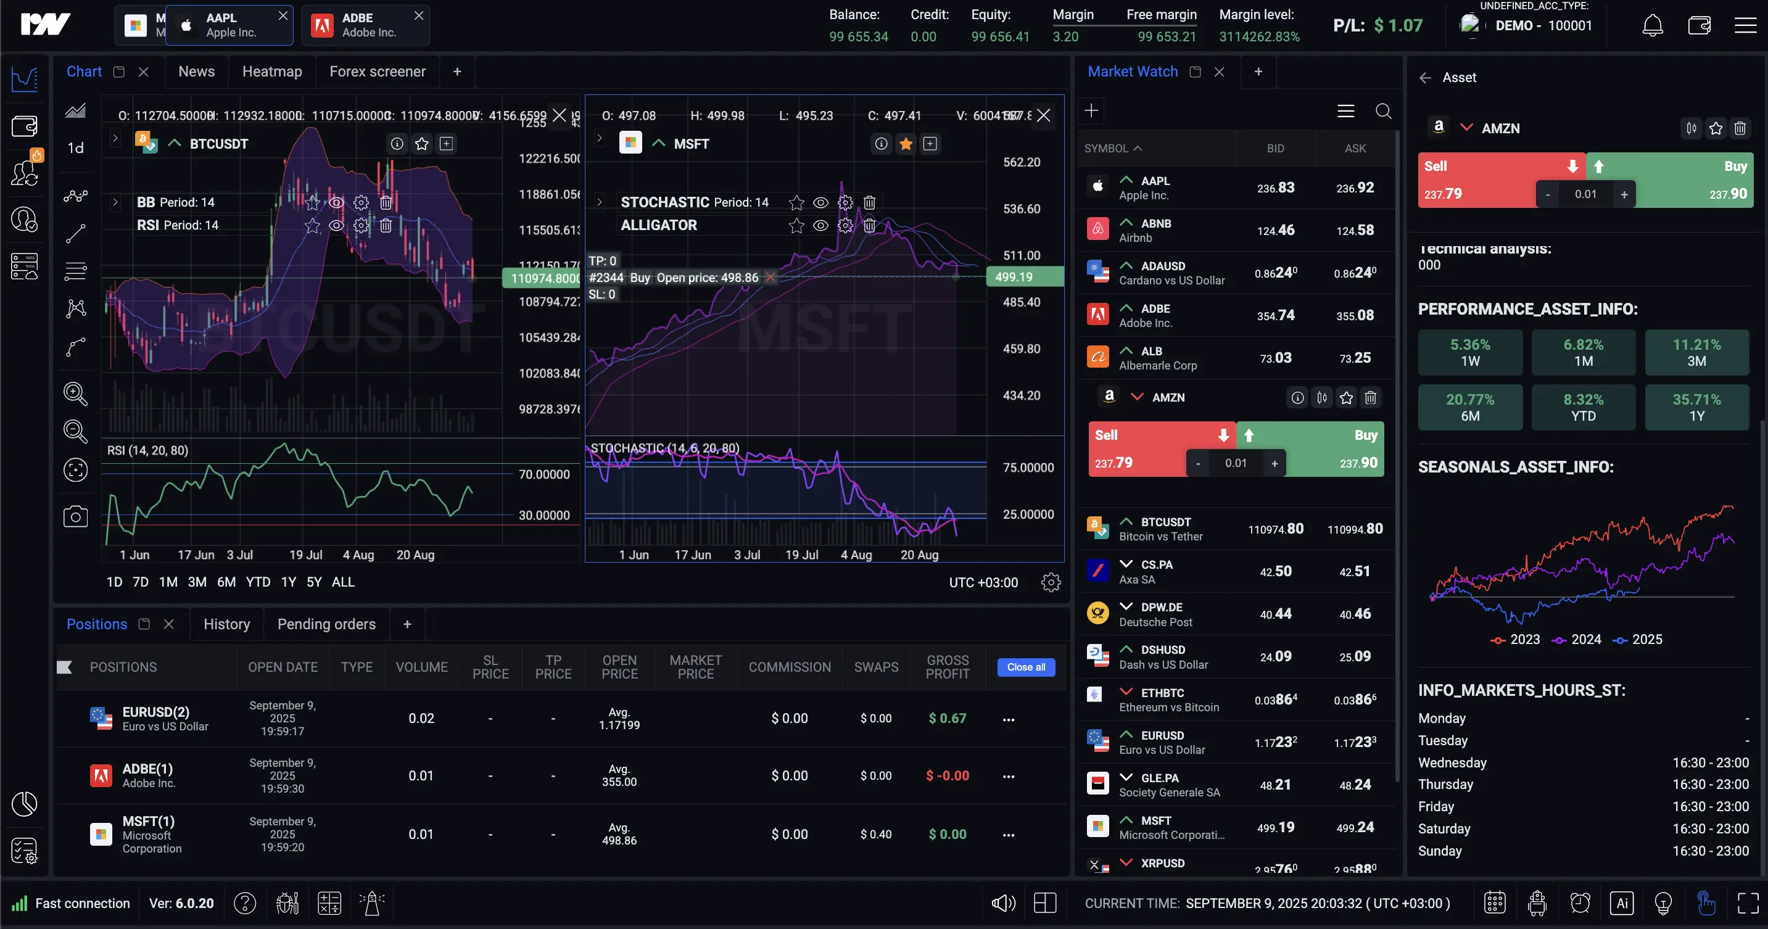1768x929 pixels.
Task: Open chart settings gear near UTC +03:00
Action: tap(1051, 582)
